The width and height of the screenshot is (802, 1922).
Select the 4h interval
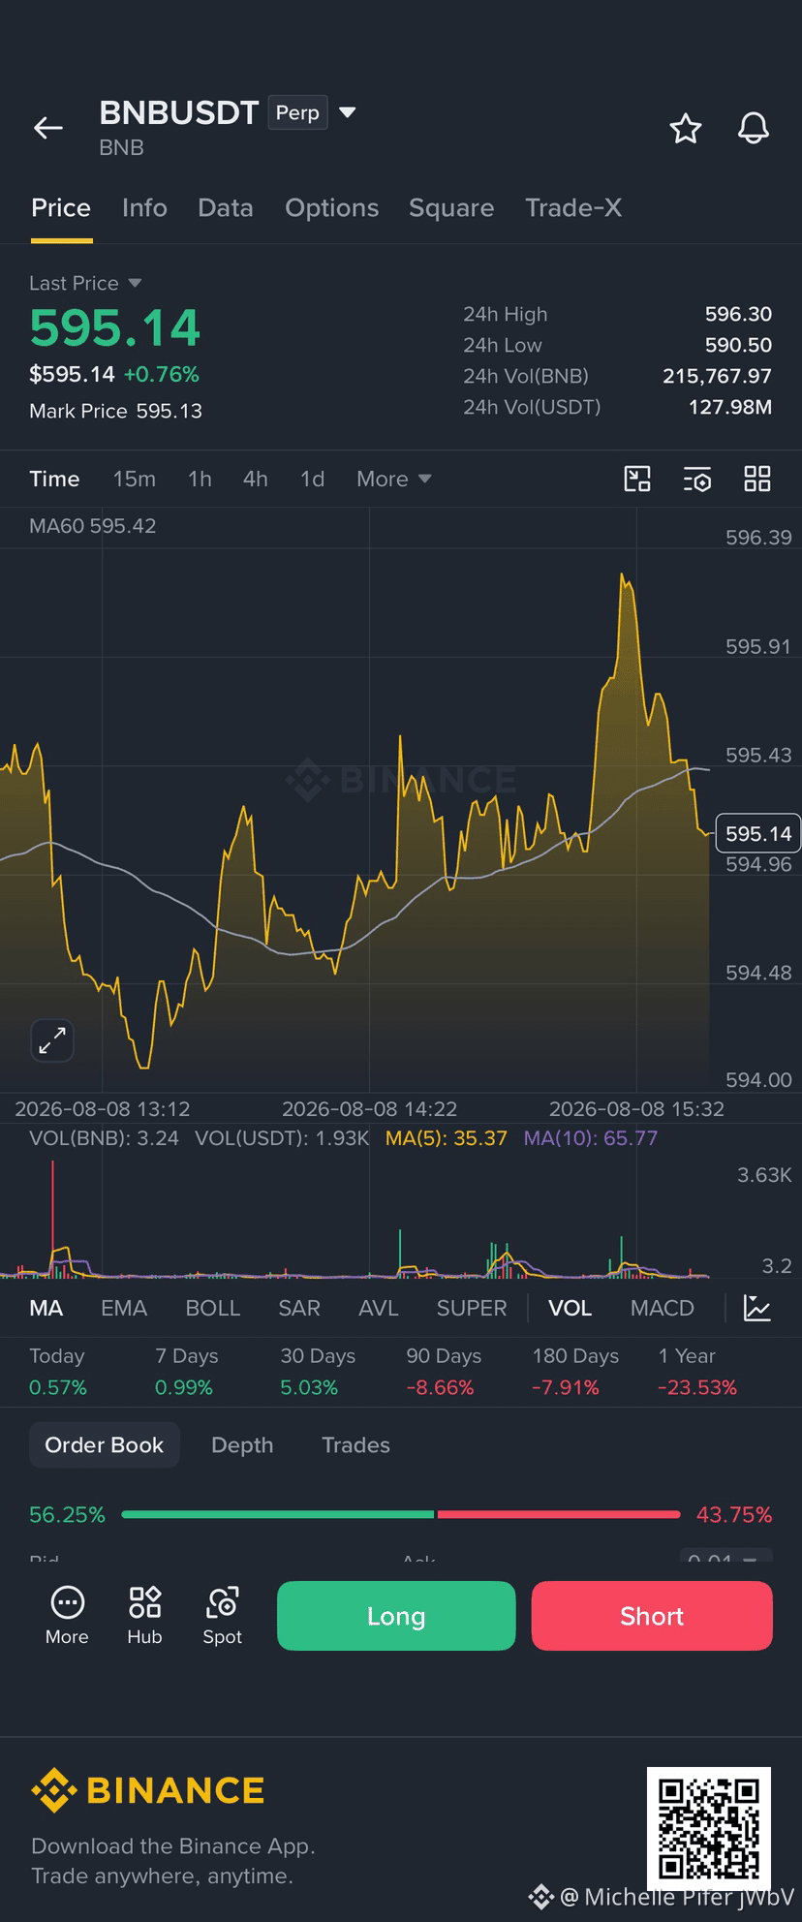click(x=255, y=479)
